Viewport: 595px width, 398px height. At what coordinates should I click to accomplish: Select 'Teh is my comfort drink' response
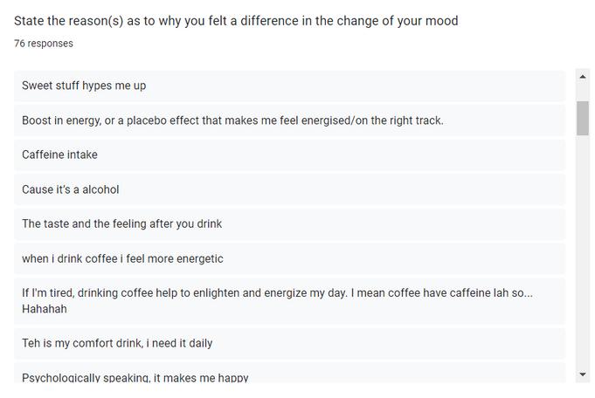coord(289,343)
